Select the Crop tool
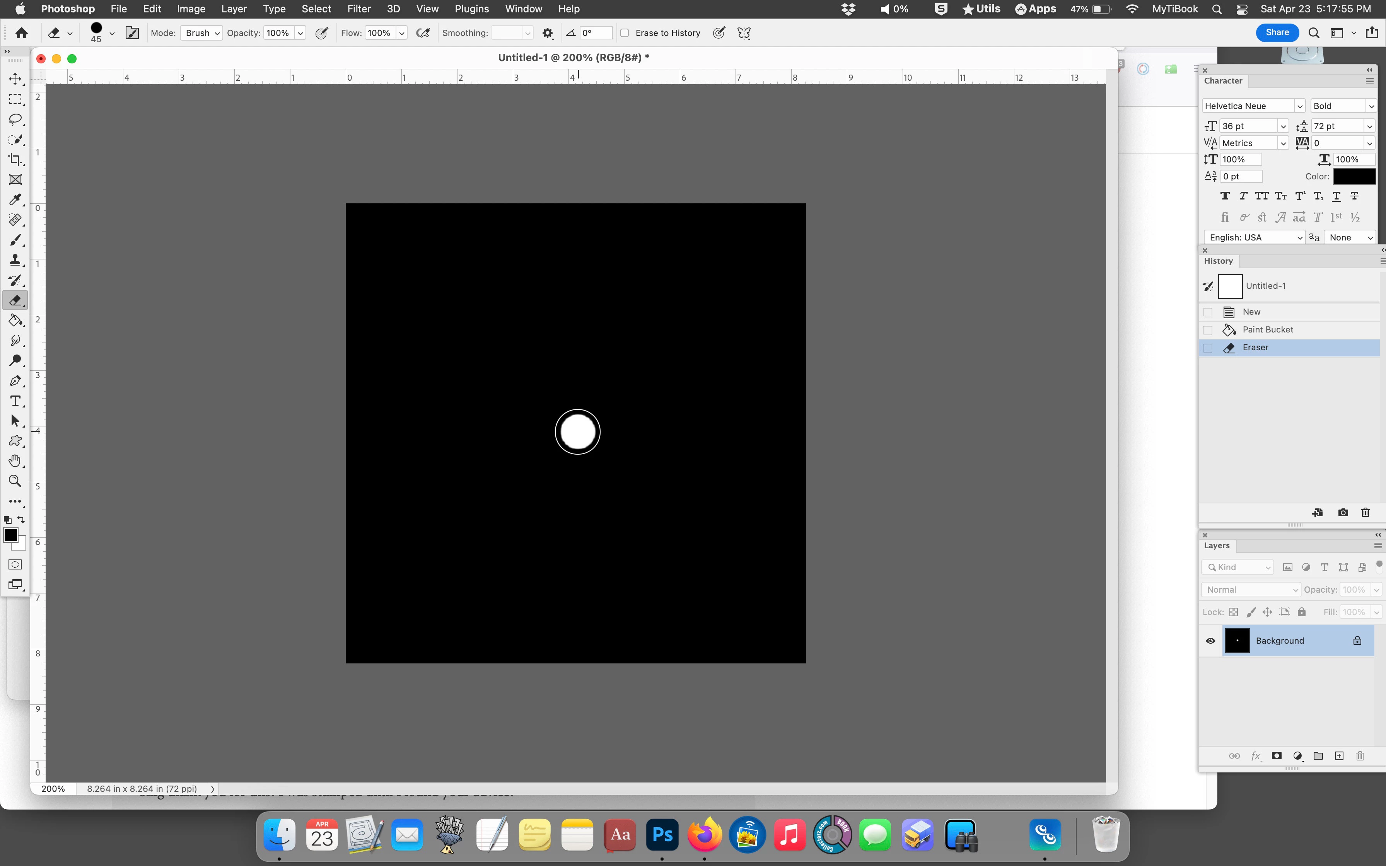This screenshot has height=866, width=1386. coord(15,159)
